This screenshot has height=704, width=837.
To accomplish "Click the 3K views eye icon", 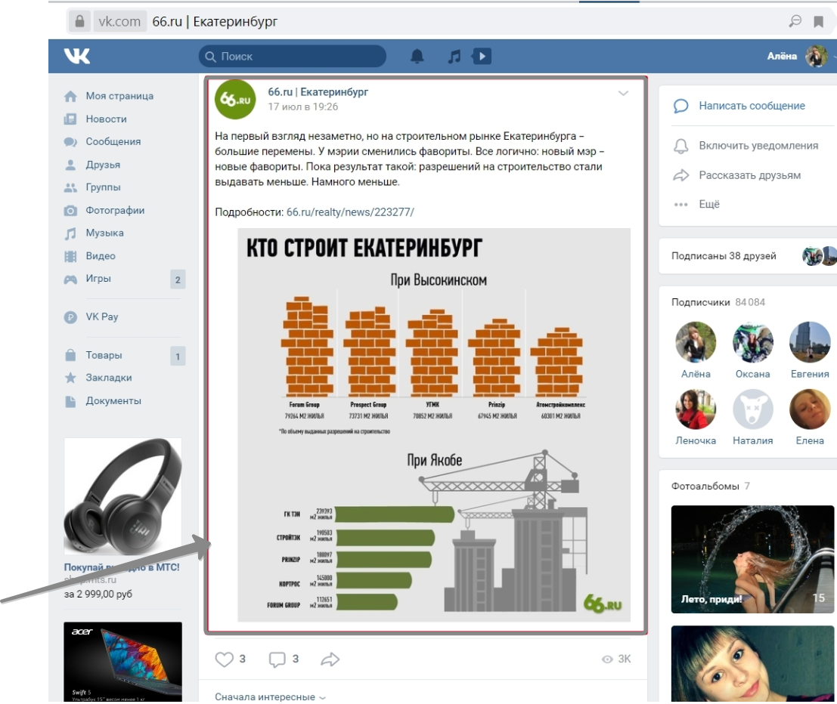I will (x=607, y=659).
